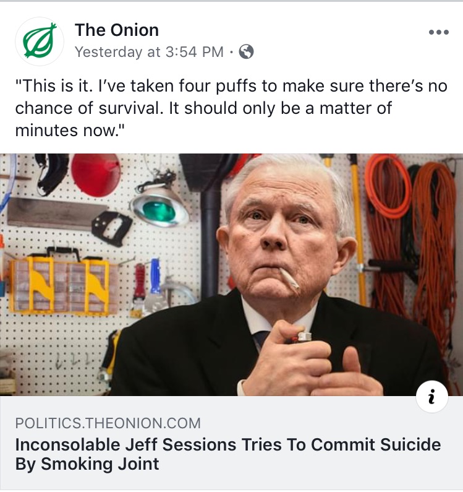
Task: Click the gray link preview card area
Action: 231,443
